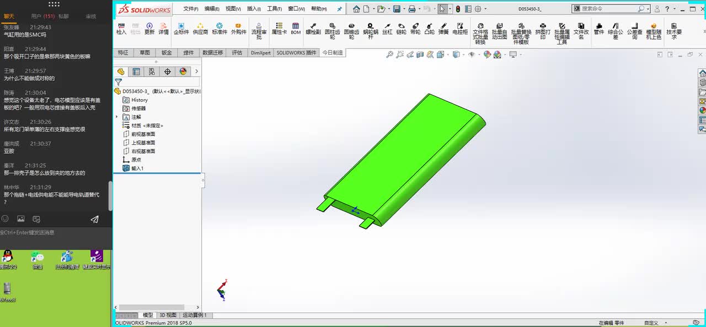Click the 流程审批 approval icon
This screenshot has height=327, width=706.
pyautogui.click(x=259, y=31)
